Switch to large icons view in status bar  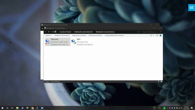(161, 82)
